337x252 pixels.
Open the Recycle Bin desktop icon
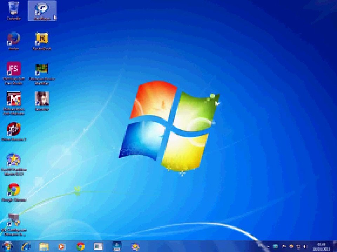point(14,10)
